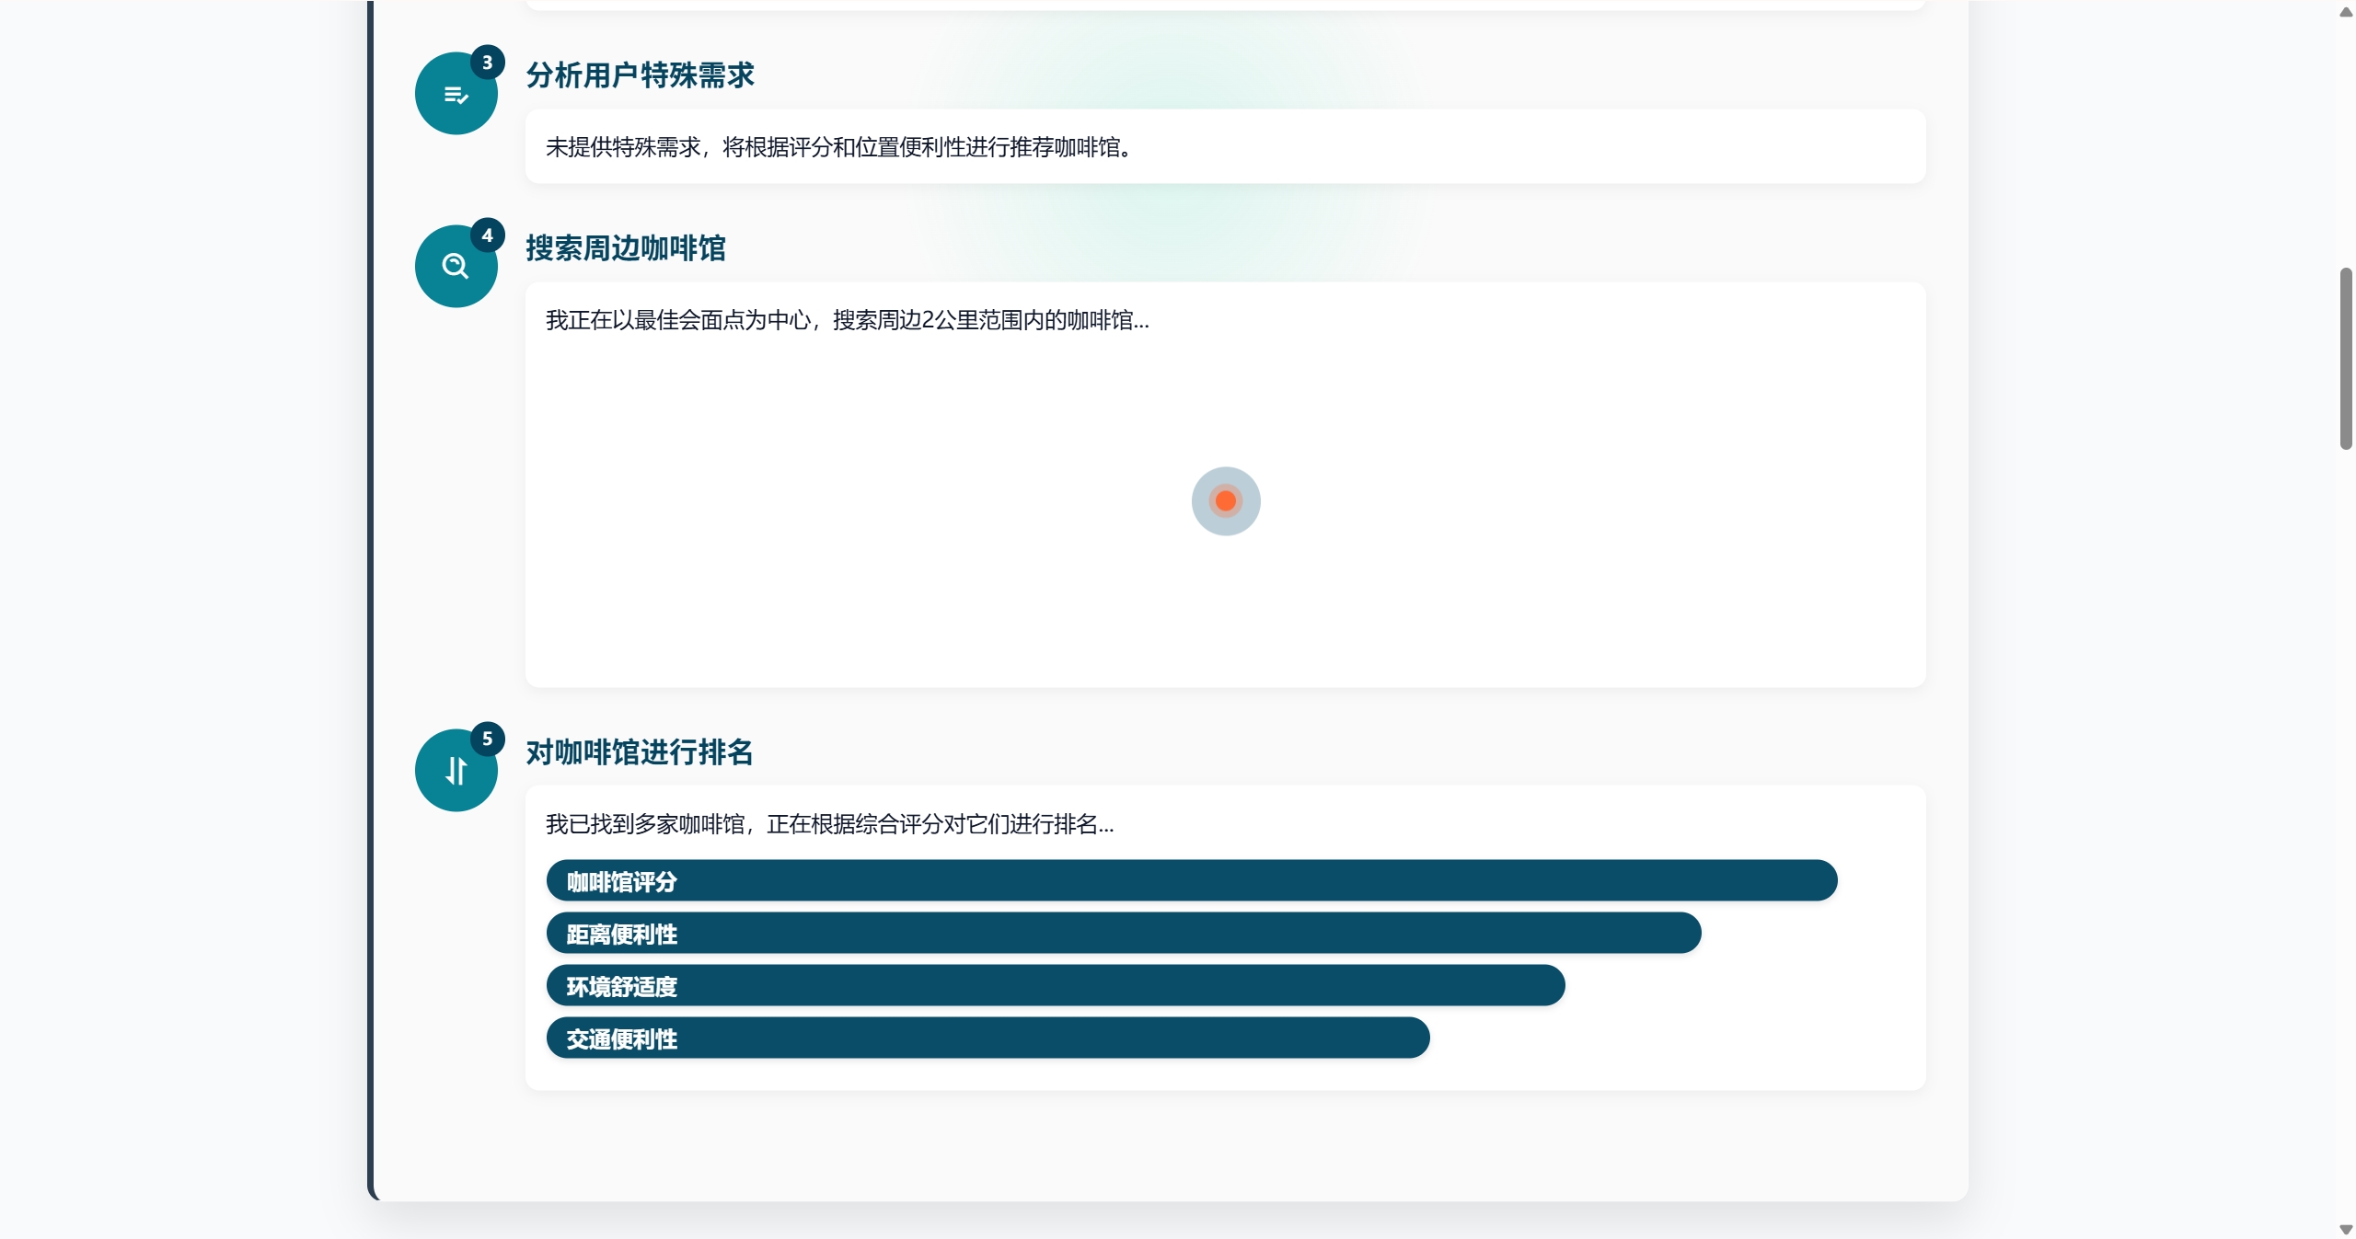This screenshot has width=2356, height=1239.
Task: Click the 对咖啡馆进行排名 heading
Action: pos(640,752)
